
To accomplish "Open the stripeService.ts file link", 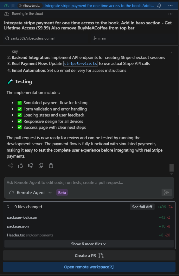I will pyautogui.click(x=80, y=64).
